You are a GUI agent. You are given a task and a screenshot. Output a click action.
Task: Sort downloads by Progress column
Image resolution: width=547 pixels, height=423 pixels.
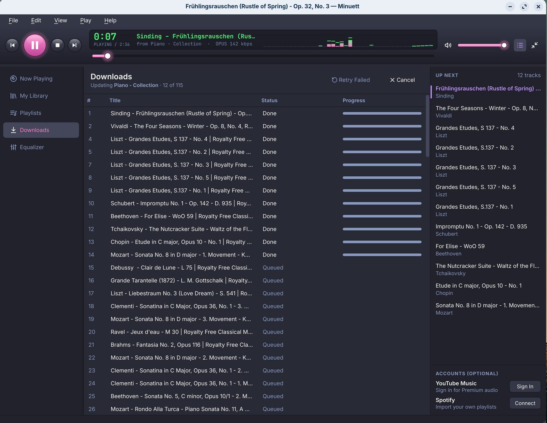tap(354, 100)
